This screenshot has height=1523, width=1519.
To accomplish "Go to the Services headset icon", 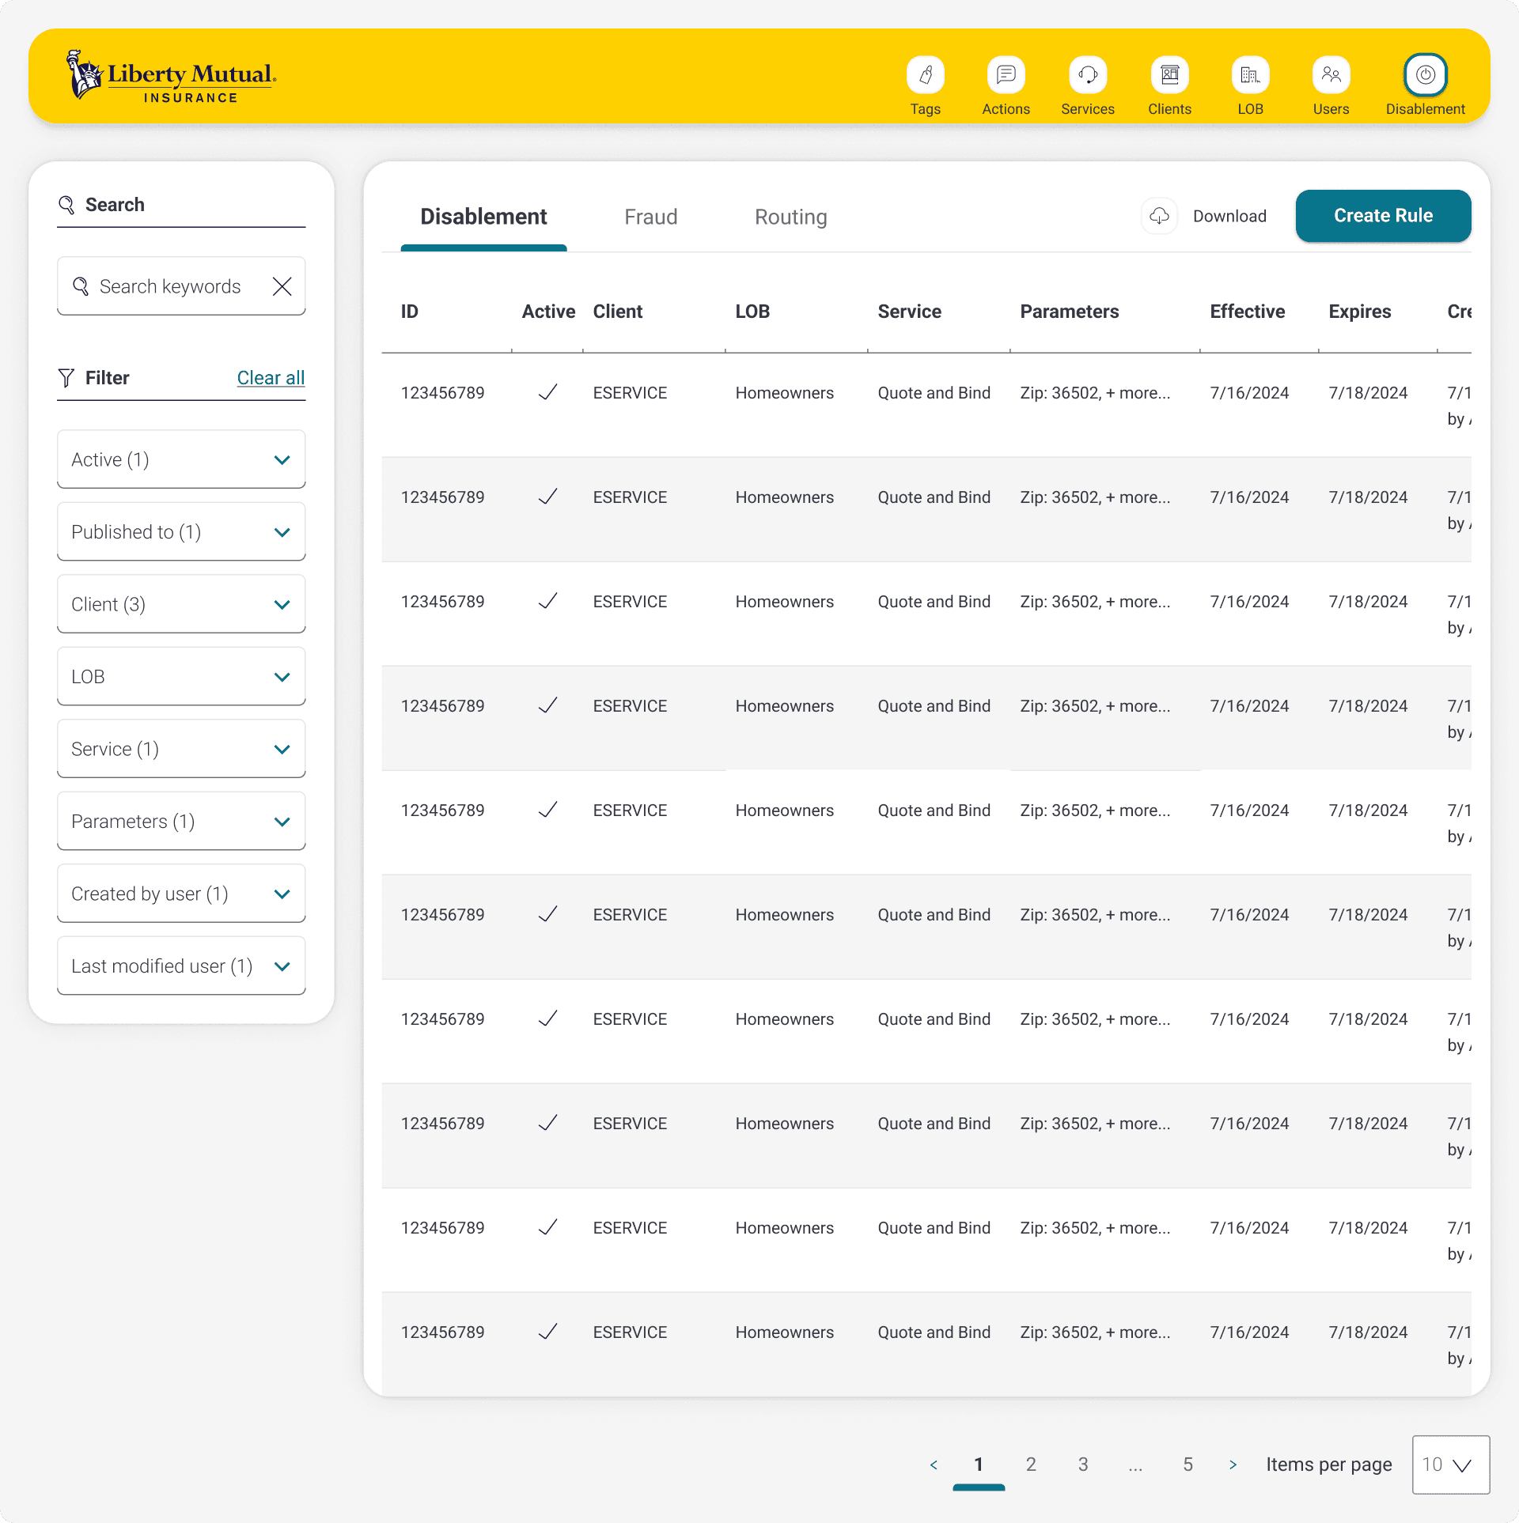I will [x=1087, y=75].
